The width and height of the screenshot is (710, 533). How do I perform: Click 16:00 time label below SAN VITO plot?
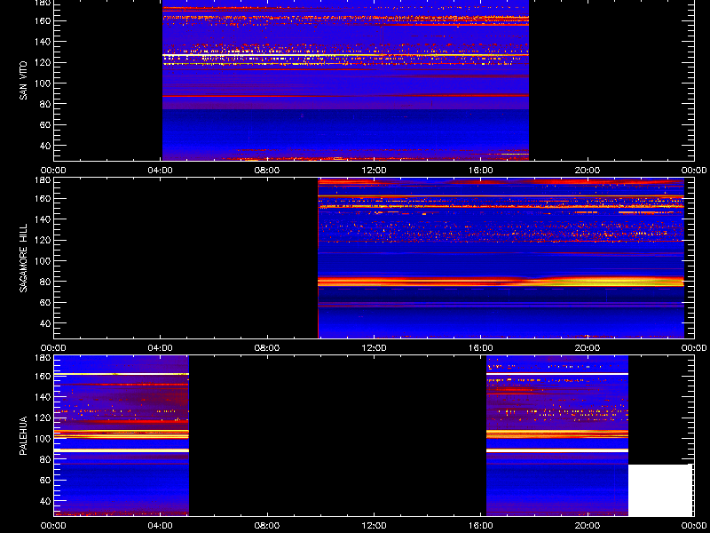481,171
